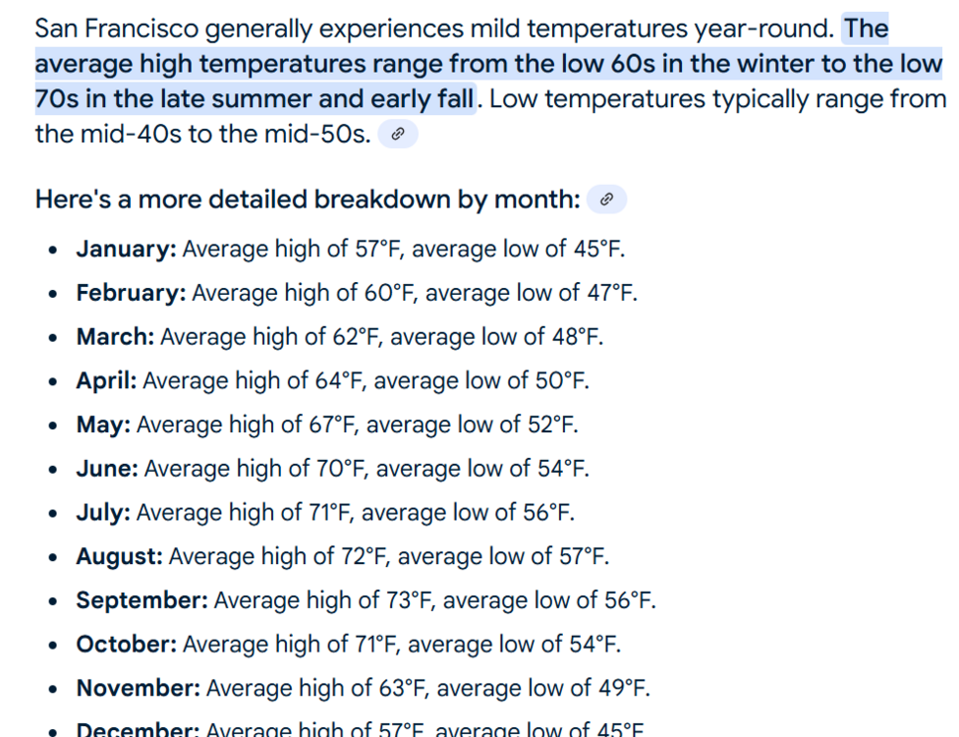Select the bold "July:" label

tap(103, 513)
